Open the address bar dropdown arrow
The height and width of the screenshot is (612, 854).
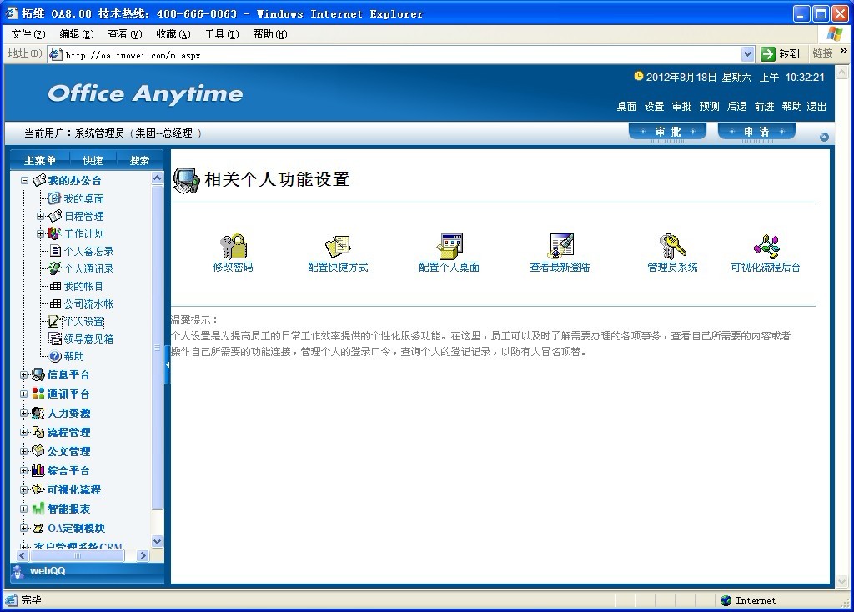coord(747,54)
